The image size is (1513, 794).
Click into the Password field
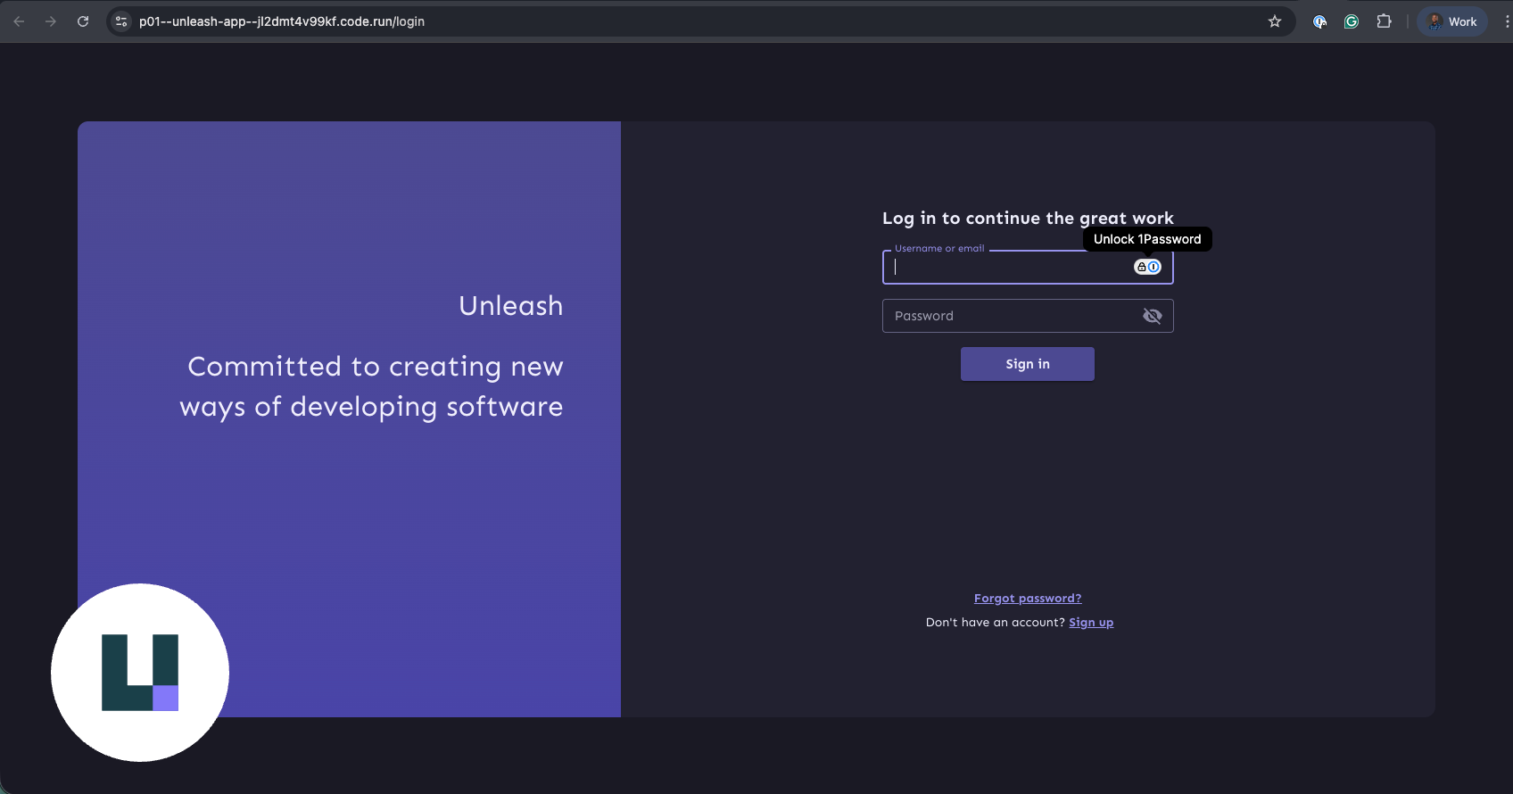[1008, 316]
